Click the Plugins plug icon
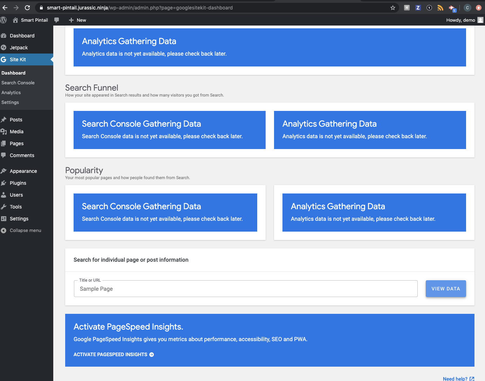Screen dimensions: 485x381 tap(4, 183)
